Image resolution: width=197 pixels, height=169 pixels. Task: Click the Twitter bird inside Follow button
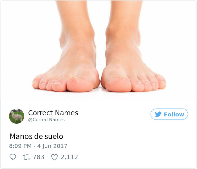click(x=158, y=114)
